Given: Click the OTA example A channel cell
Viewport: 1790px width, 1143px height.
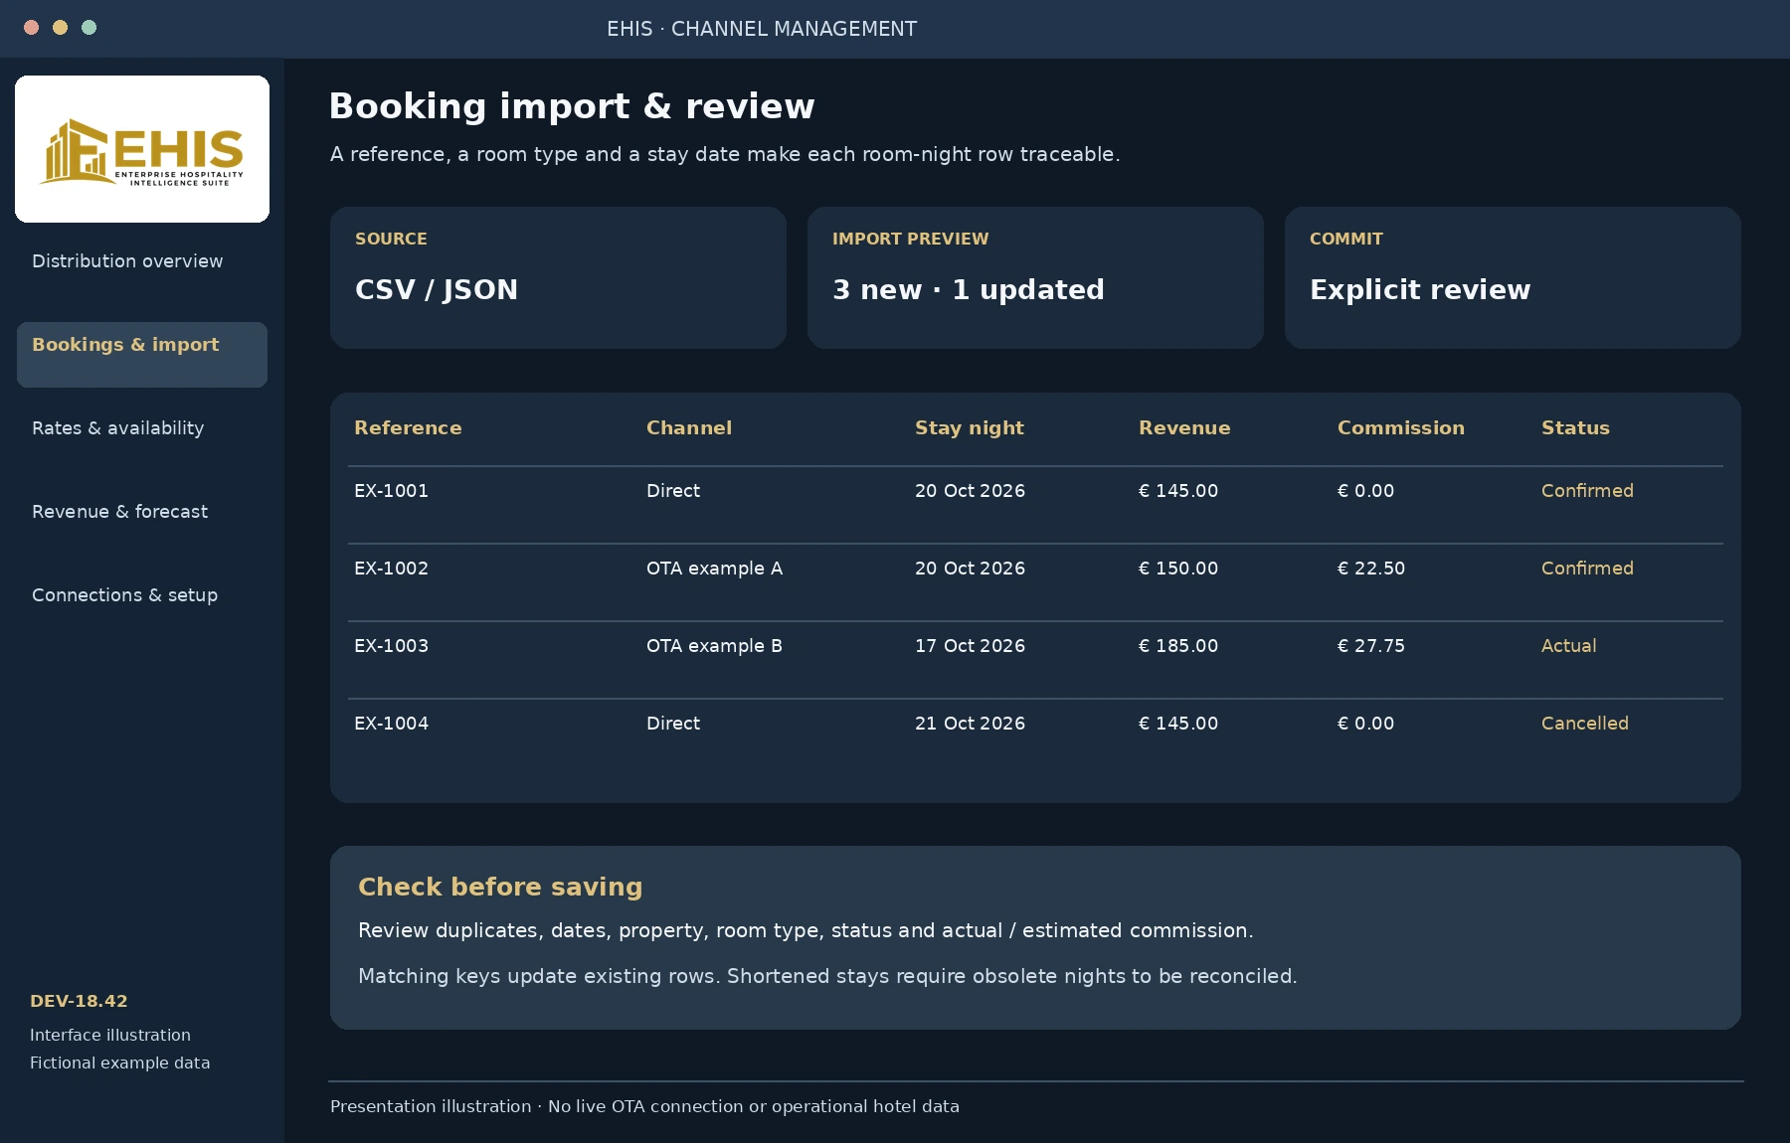Looking at the screenshot, I should pyautogui.click(x=714, y=569).
